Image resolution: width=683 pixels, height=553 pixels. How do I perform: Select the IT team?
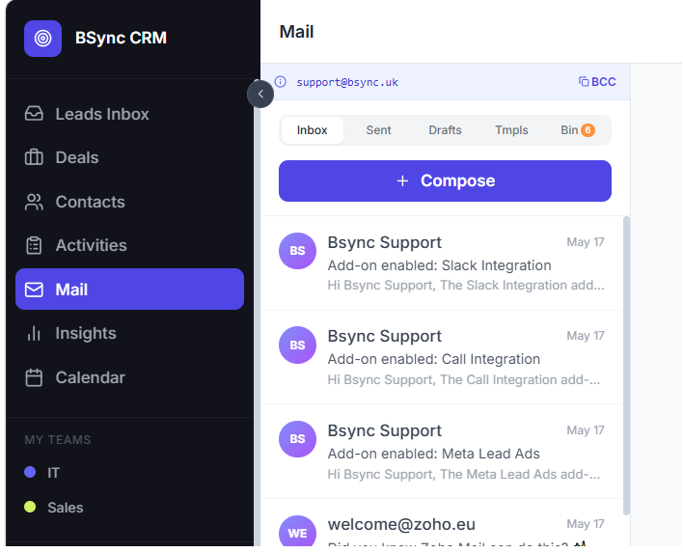pos(130,472)
